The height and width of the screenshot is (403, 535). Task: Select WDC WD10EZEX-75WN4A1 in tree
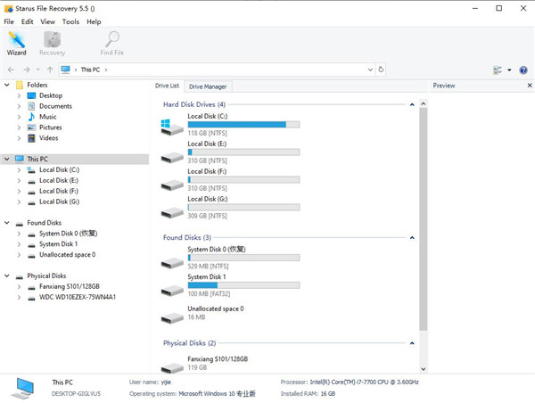tap(78, 298)
